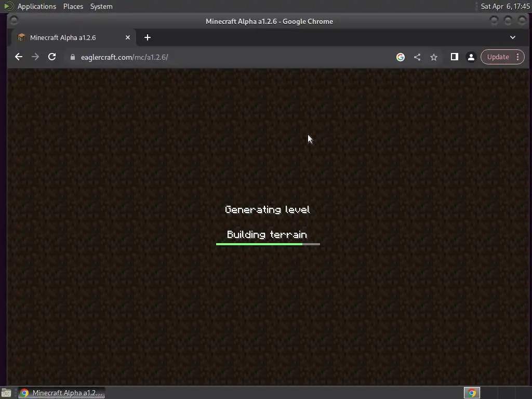This screenshot has height=399, width=532.
Task: Open a new tab with plus button
Action: [x=147, y=37]
